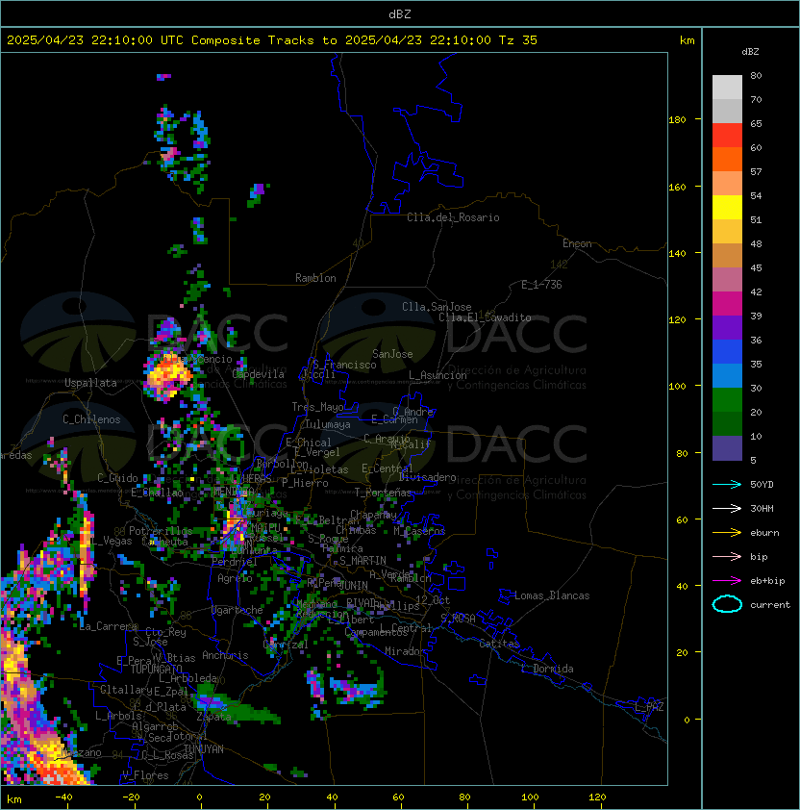Click the Clla.SanJose map label
Screen dimensions: 800x810
pos(437,307)
